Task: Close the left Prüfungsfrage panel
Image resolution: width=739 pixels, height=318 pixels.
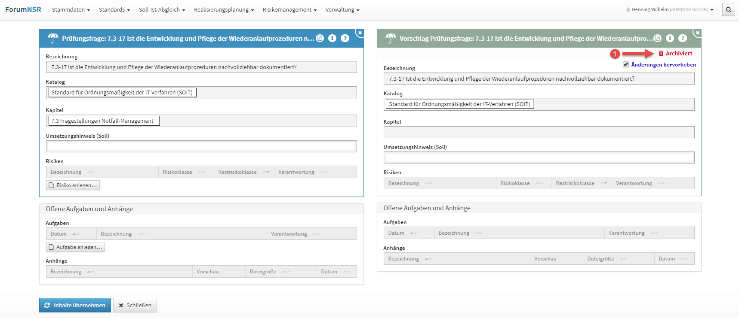Action: [360, 33]
